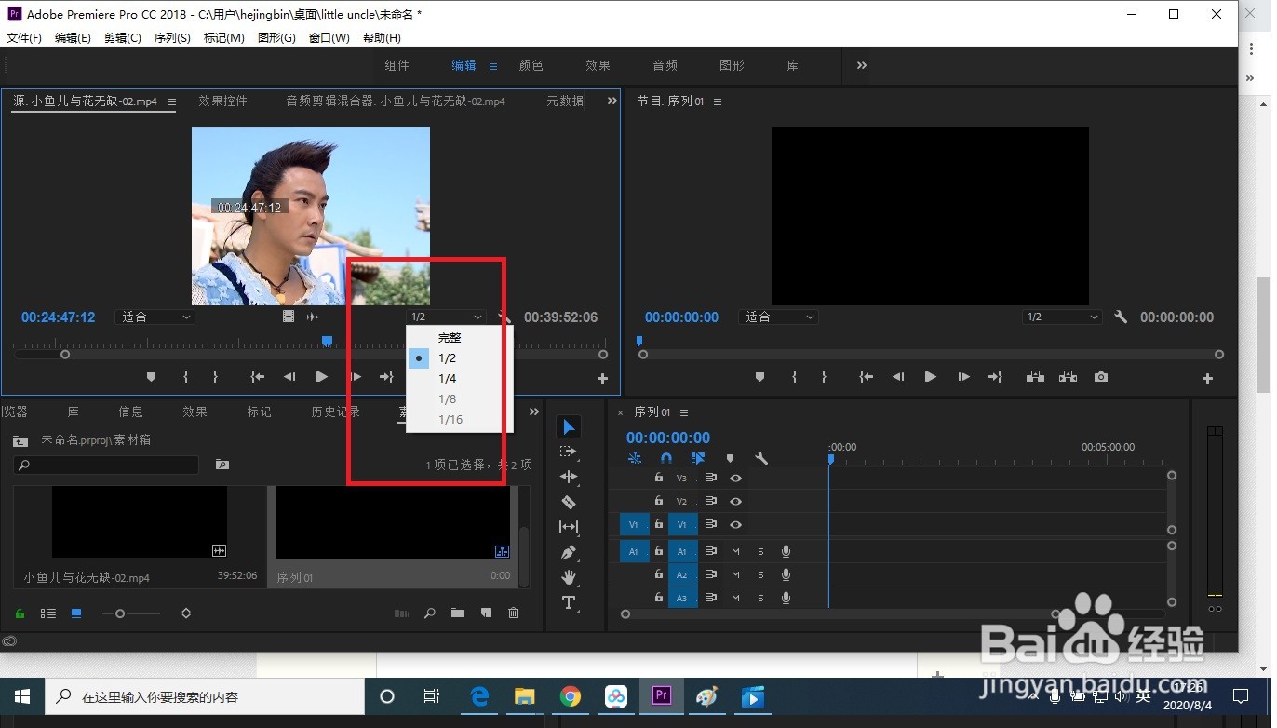1277x728 pixels.
Task: Open timeline display settings wrench
Action: [x=760, y=458]
